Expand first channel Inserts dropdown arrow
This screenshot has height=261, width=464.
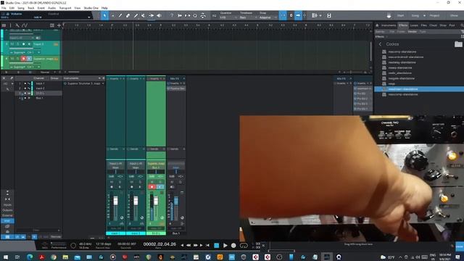click(120, 79)
